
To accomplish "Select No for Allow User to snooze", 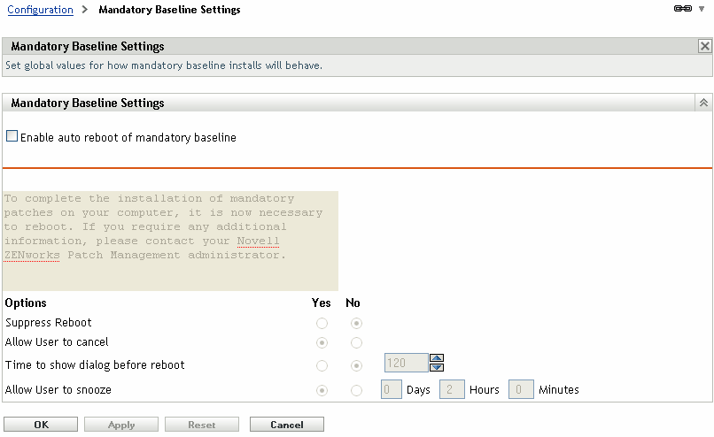I will click(356, 389).
